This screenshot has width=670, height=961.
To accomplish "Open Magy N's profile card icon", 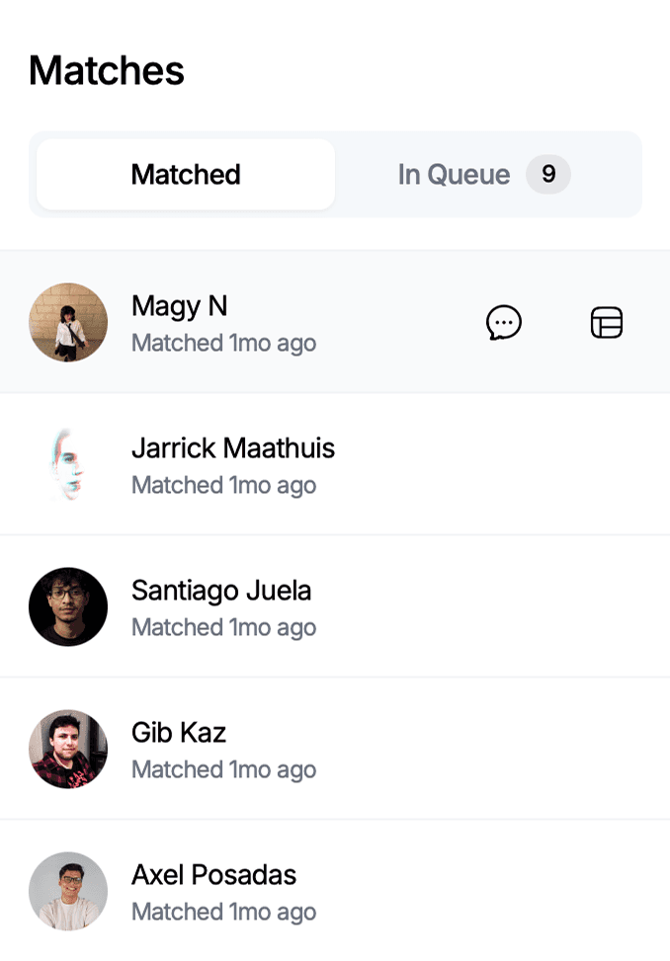I will click(x=606, y=322).
